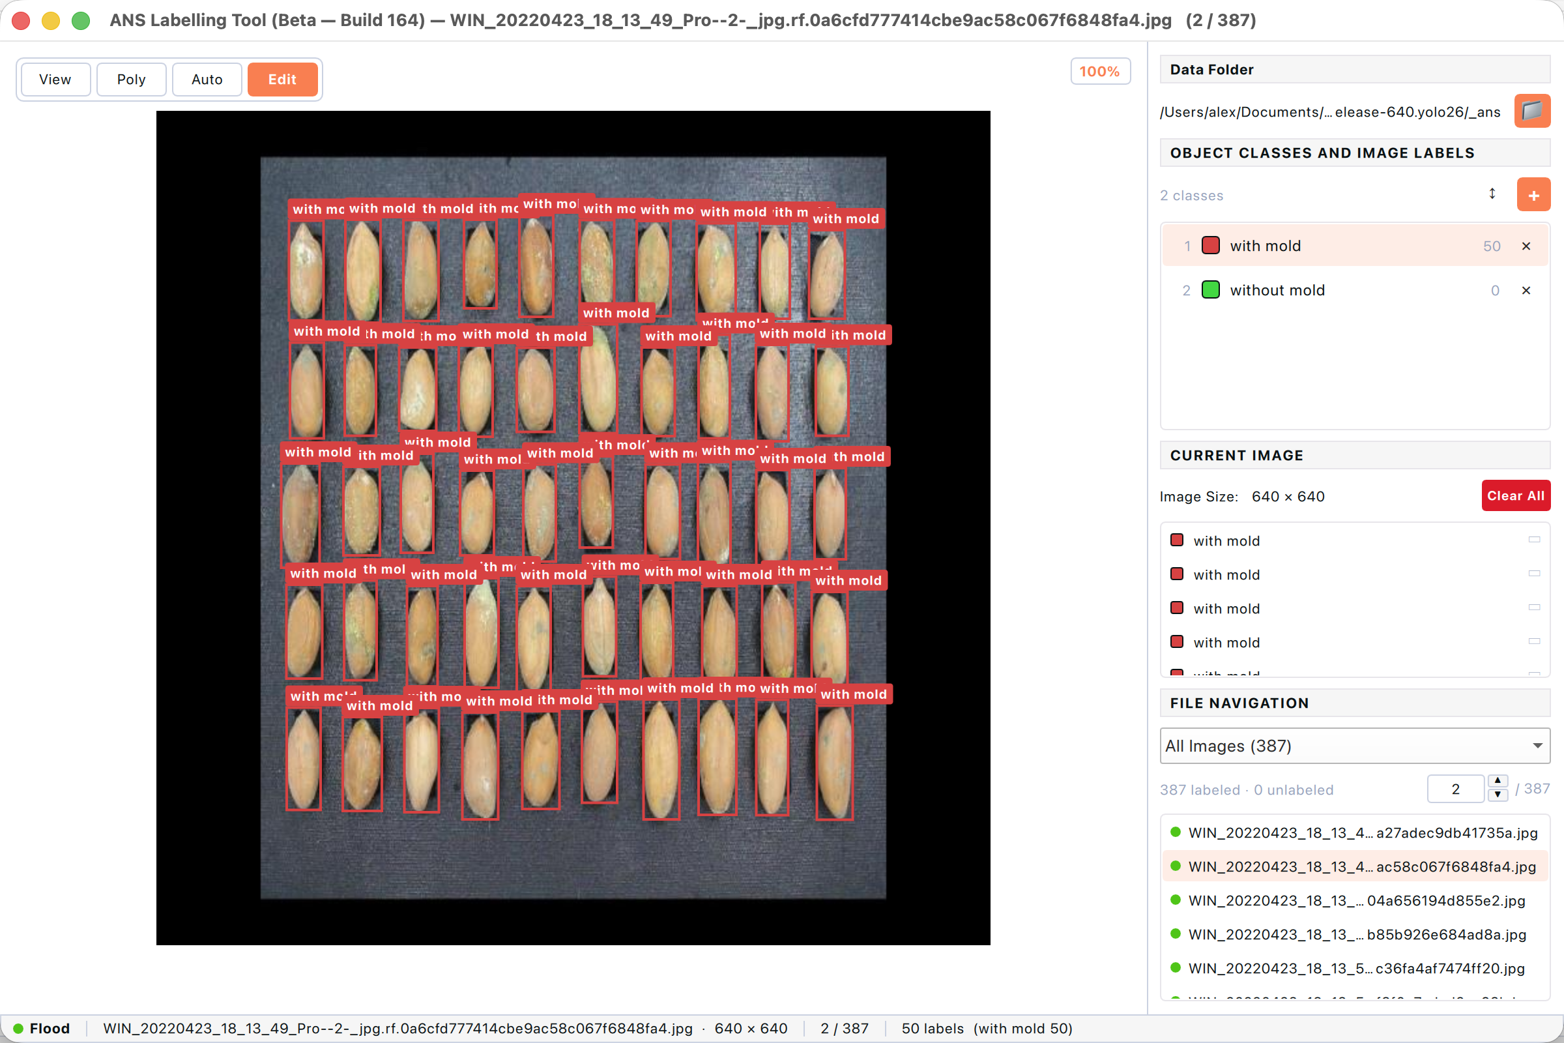Decrement the image index stepper down
This screenshot has height=1043, width=1564.
[x=1498, y=795]
